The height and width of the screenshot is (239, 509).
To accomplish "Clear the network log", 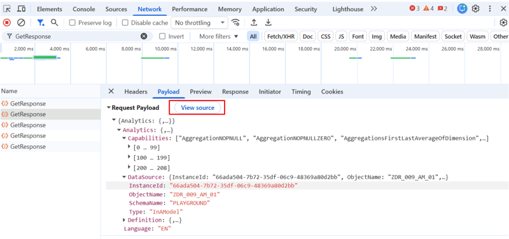I will (x=21, y=23).
